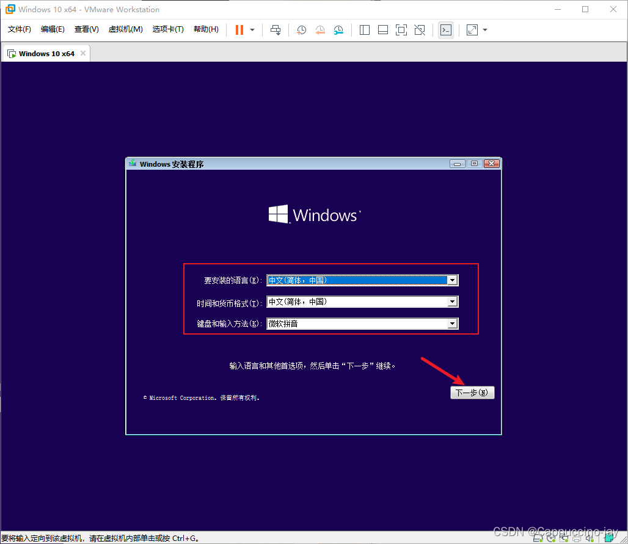Click the printer status icon

(577, 539)
